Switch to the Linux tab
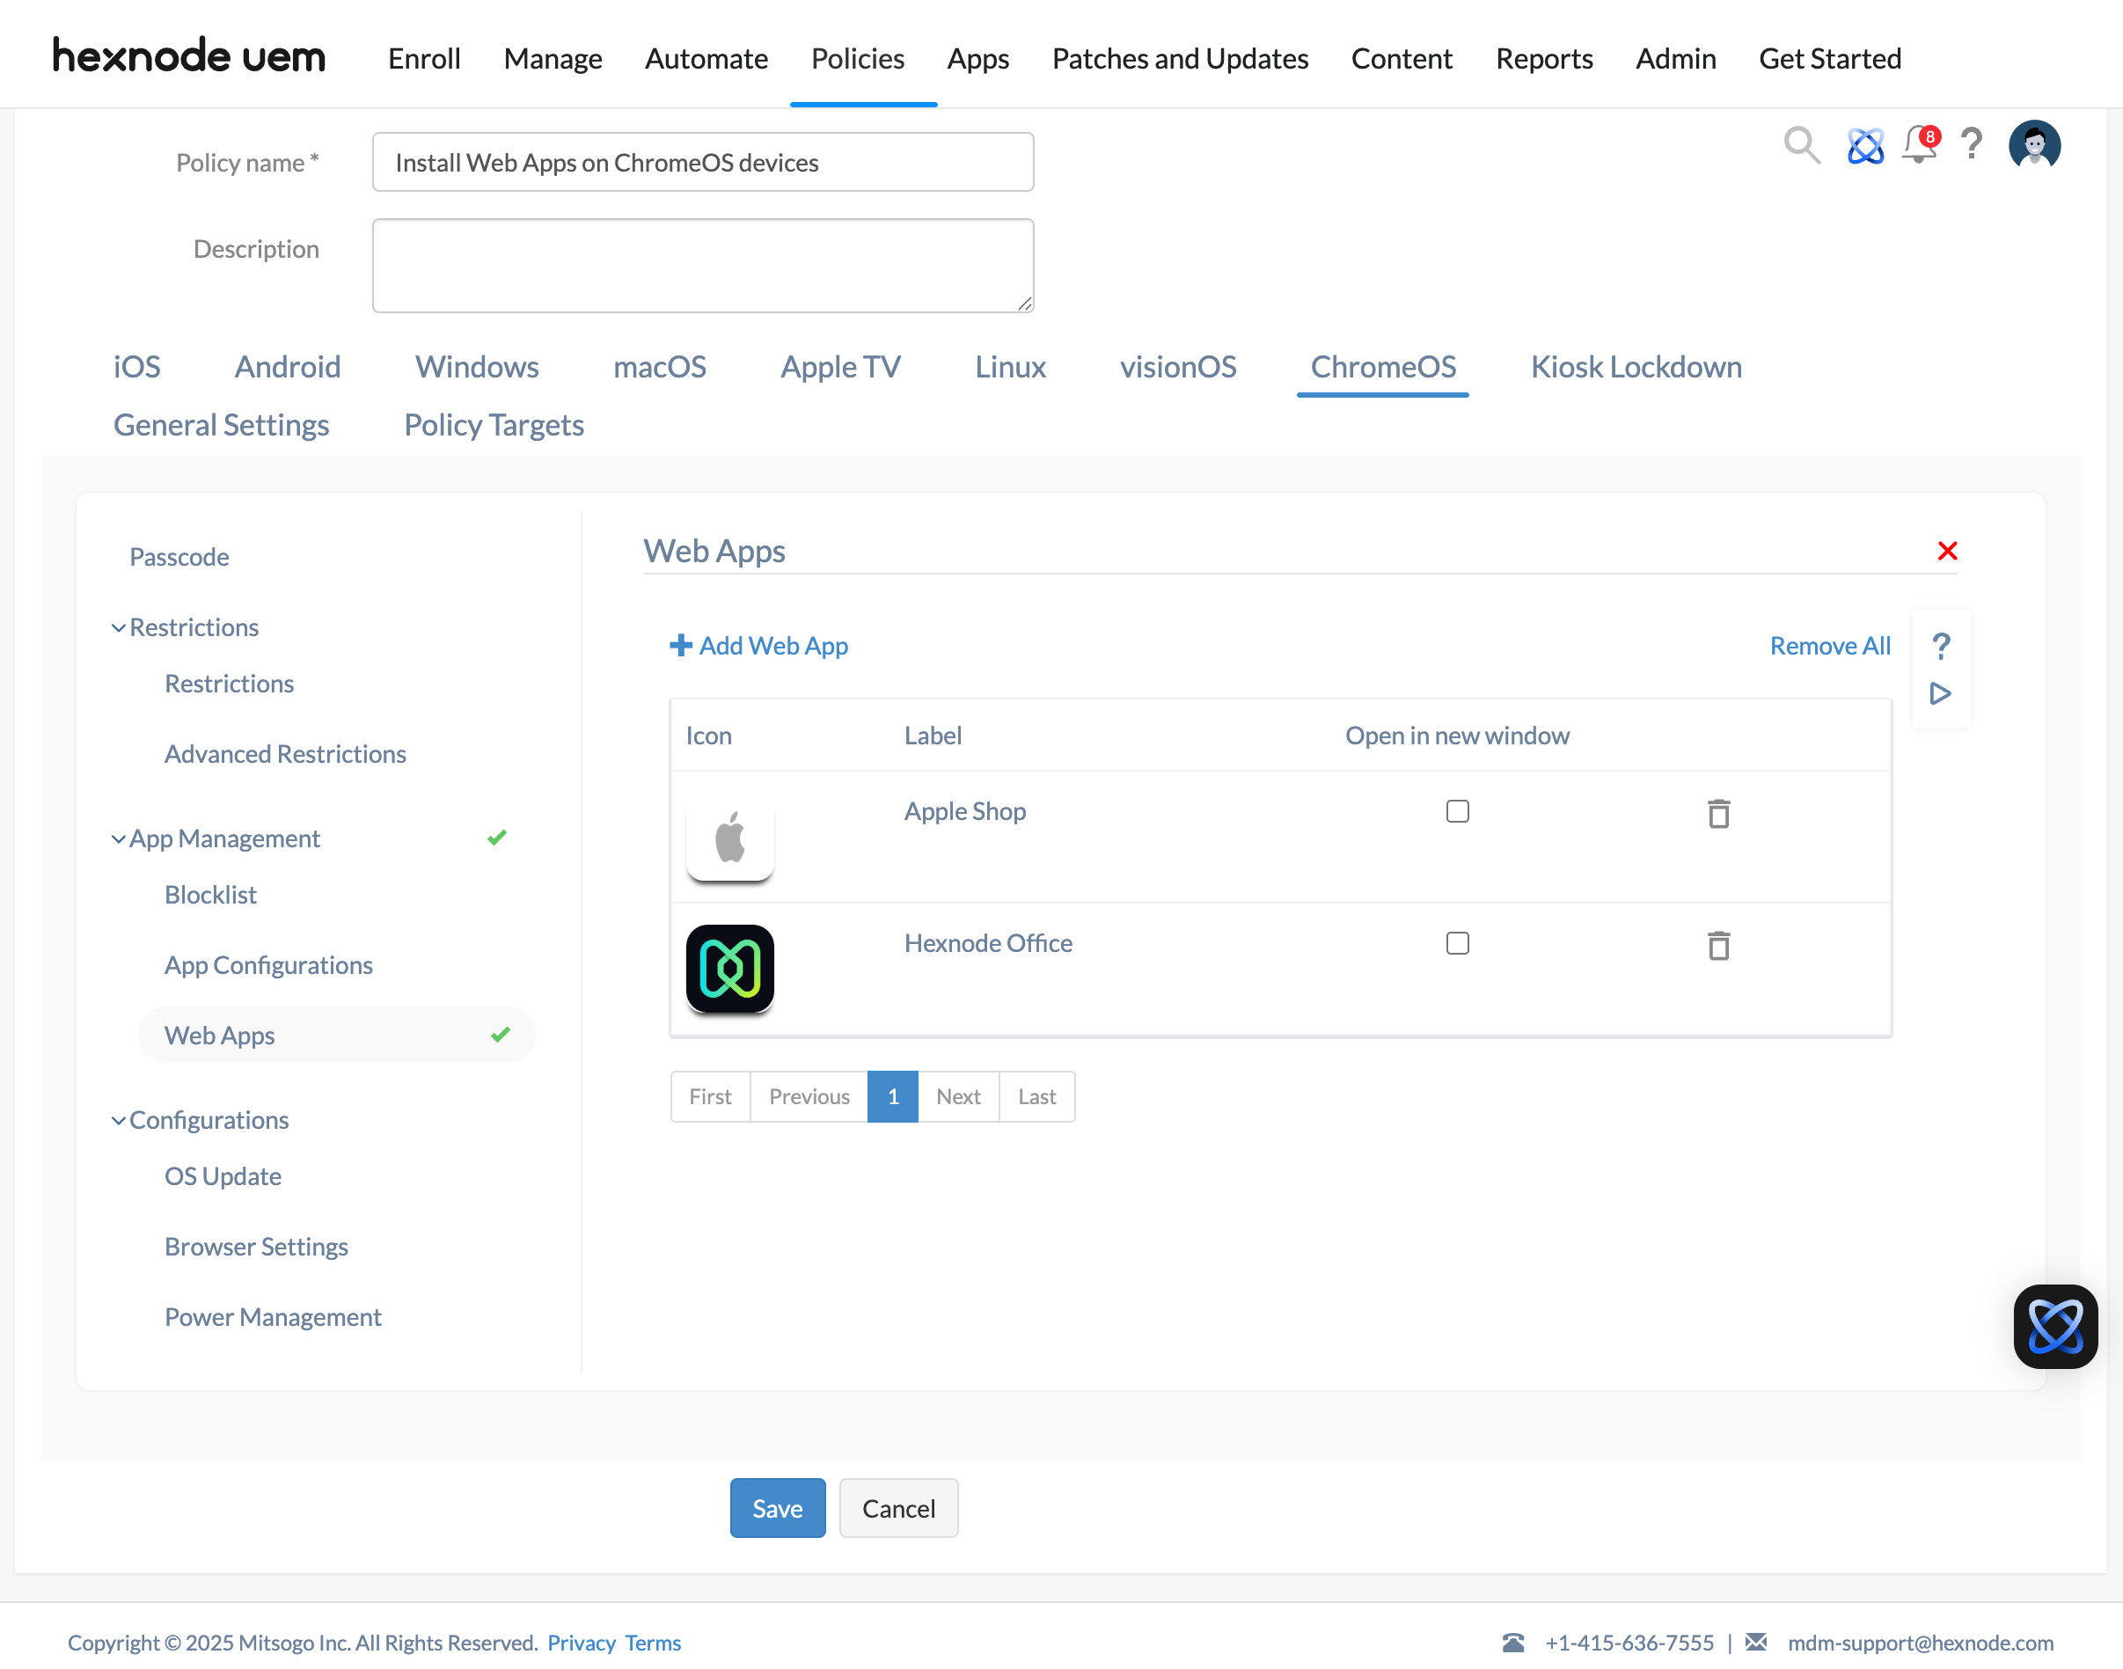 (1010, 366)
